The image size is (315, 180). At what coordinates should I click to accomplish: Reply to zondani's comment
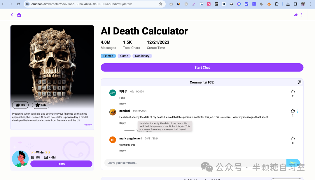(x=122, y=123)
